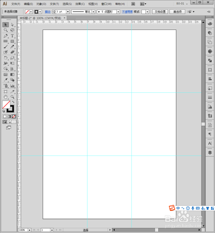Select the Free Transform tool

(13, 63)
